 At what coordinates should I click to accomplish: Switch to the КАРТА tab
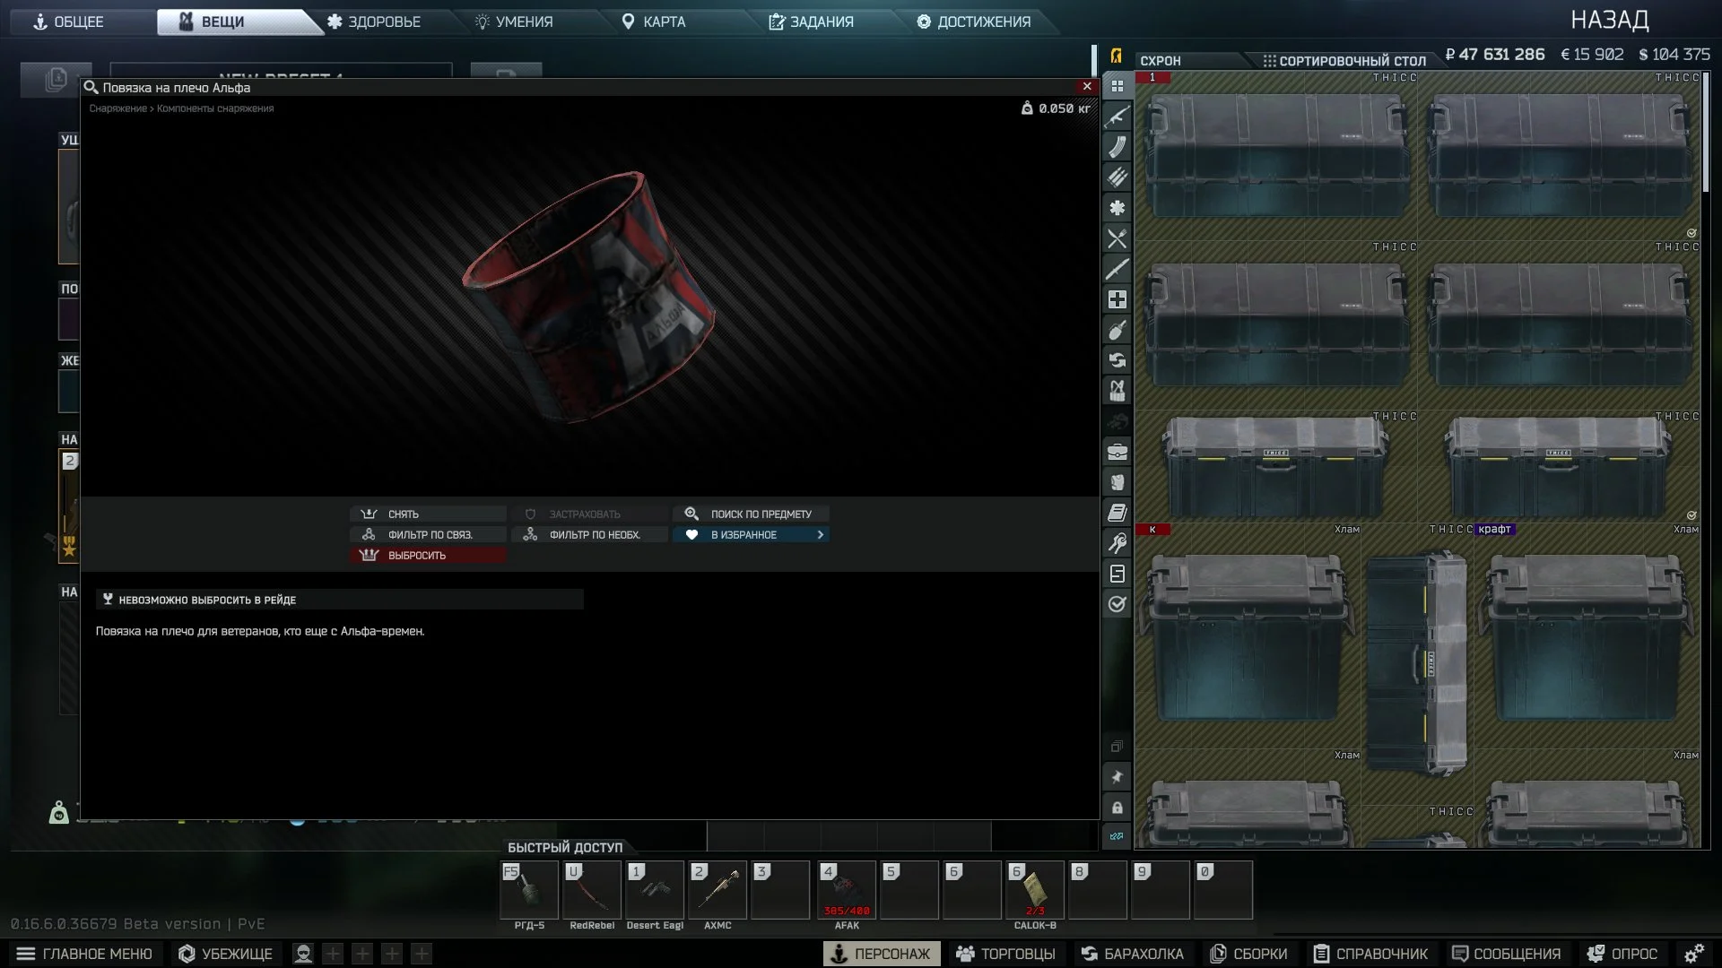(x=653, y=22)
